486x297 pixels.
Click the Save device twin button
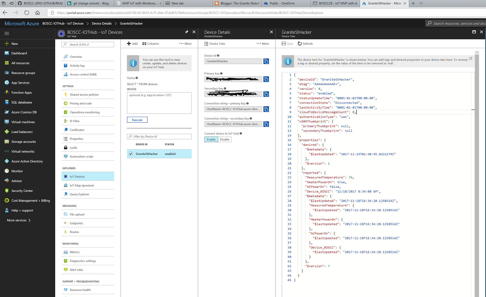[x=287, y=44]
